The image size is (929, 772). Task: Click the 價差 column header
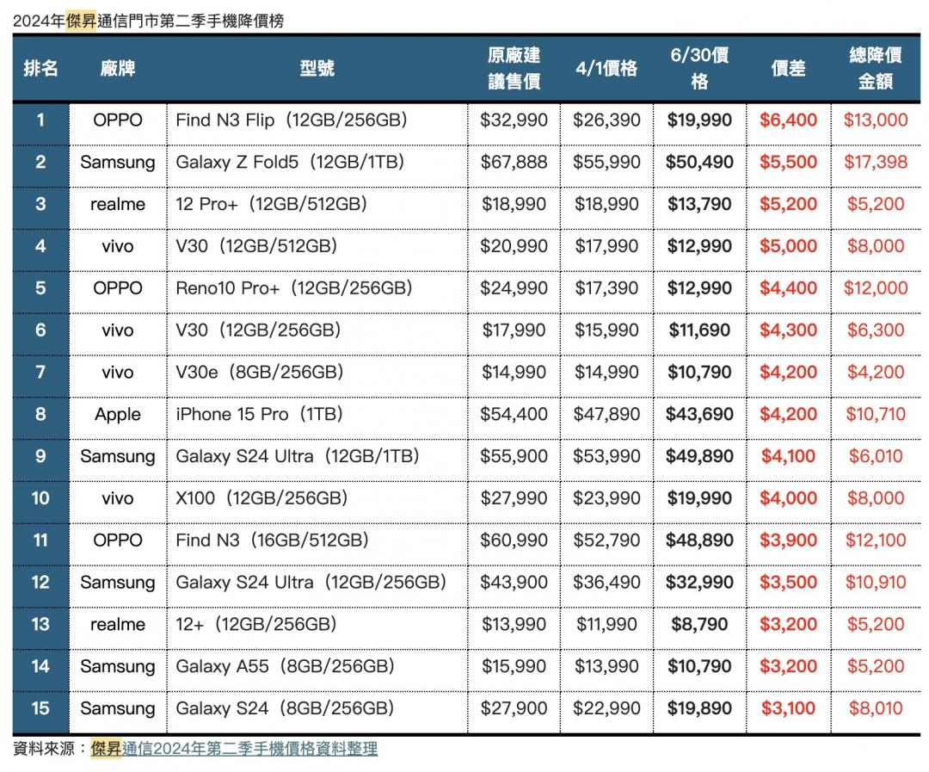pos(788,69)
